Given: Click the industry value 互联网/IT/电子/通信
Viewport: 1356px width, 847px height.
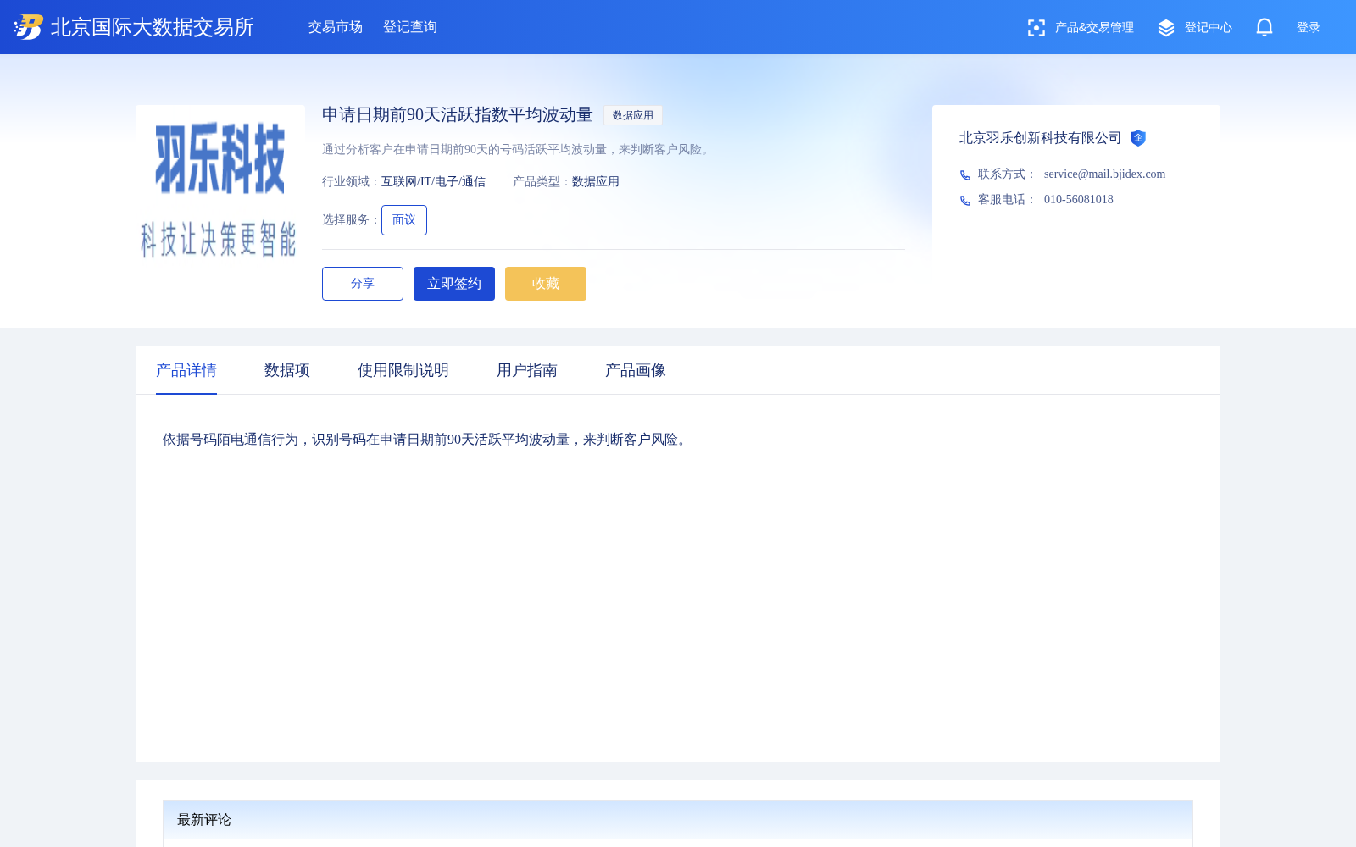Looking at the screenshot, I should click(434, 182).
